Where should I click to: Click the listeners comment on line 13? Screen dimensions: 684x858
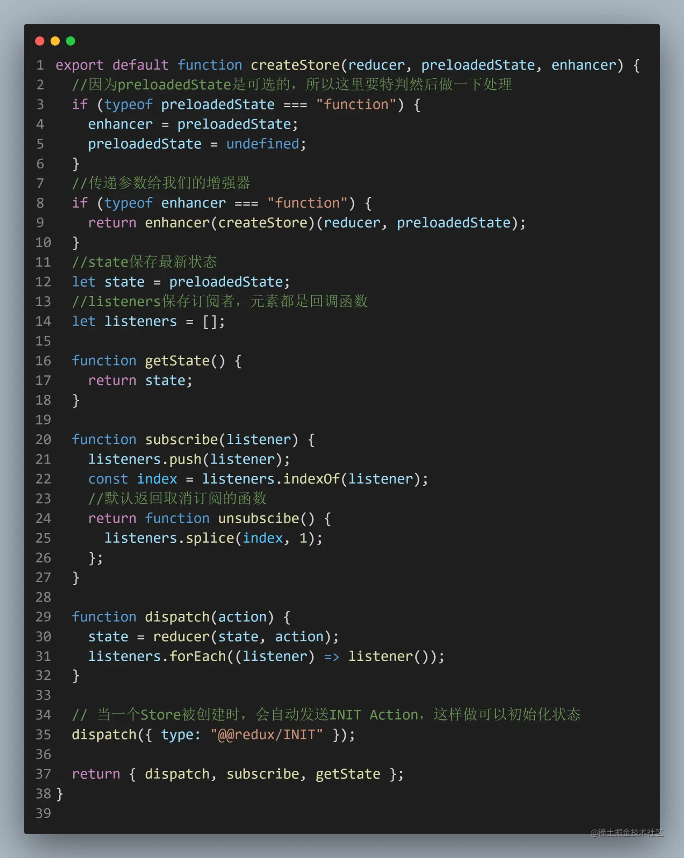pos(220,301)
